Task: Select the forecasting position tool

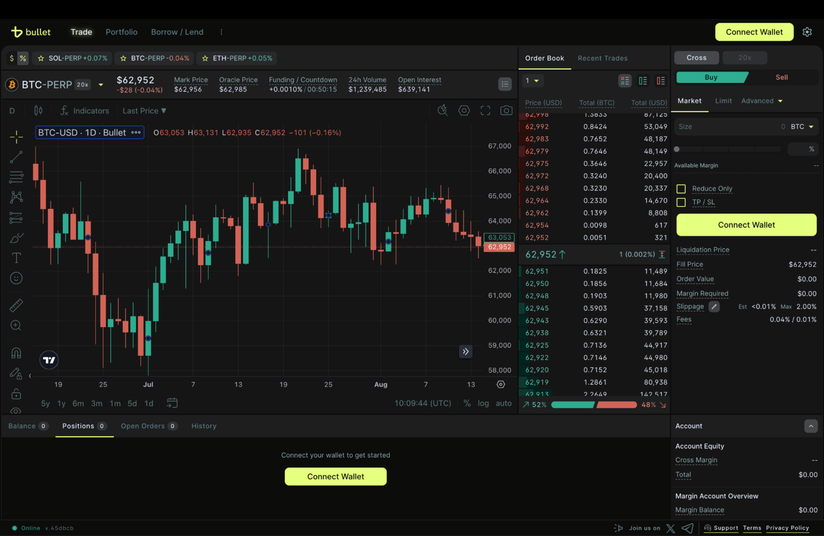Action: pos(16,217)
